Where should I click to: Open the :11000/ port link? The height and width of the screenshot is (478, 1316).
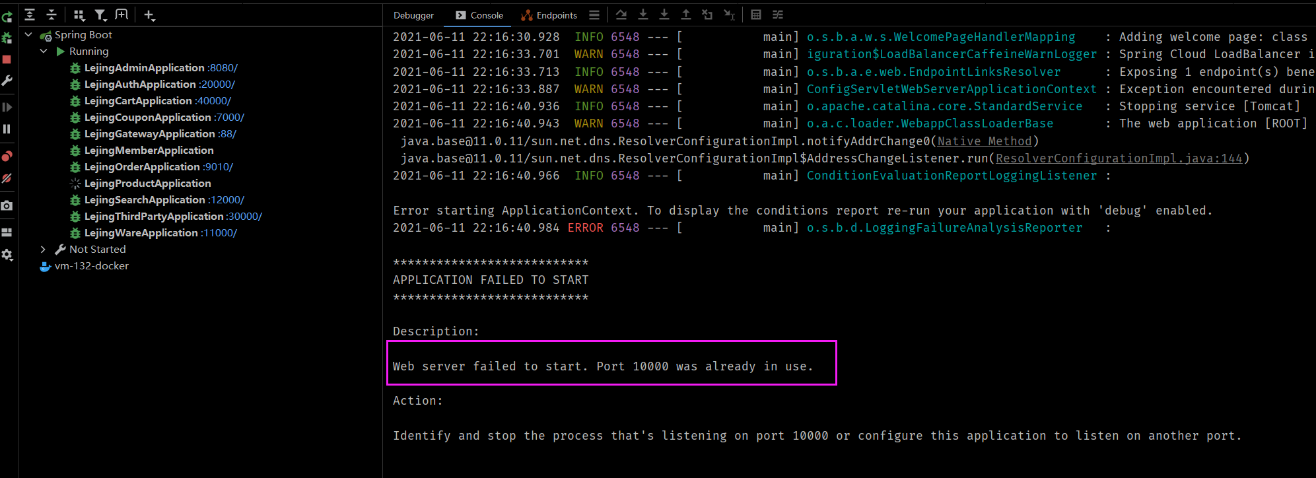tap(219, 232)
